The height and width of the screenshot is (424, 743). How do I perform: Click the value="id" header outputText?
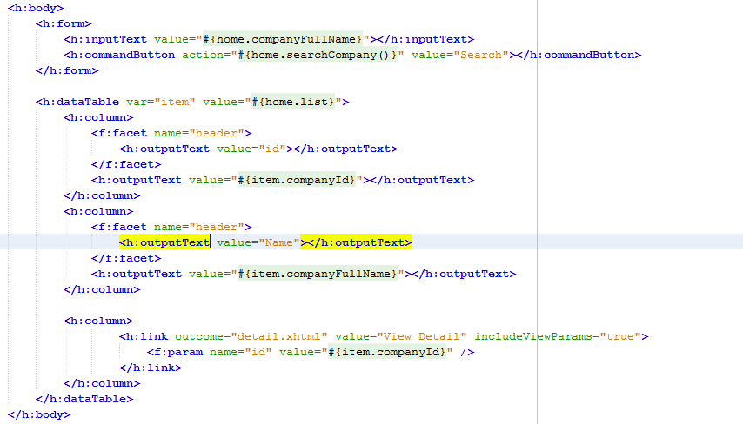click(x=251, y=149)
